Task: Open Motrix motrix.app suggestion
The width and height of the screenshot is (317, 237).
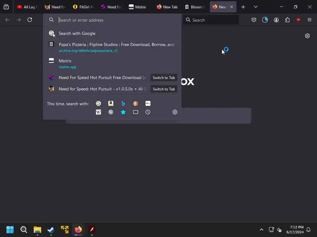Action: point(112,64)
